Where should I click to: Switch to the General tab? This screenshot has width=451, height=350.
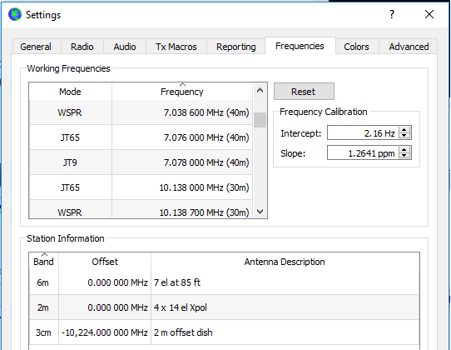pos(36,47)
